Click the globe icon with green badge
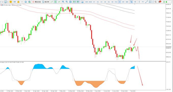Screen dimensions: 173x92 pos(29,2)
